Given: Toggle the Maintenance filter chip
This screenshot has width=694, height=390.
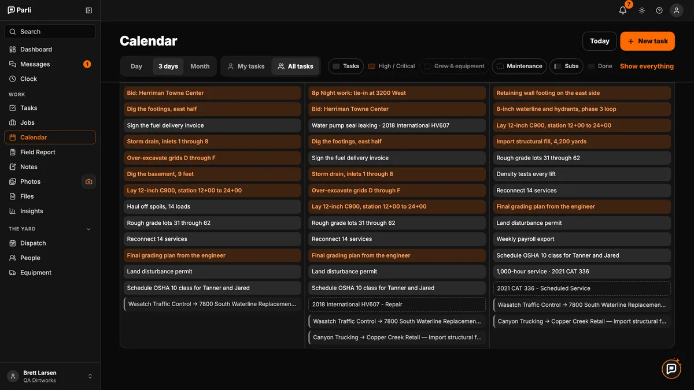Looking at the screenshot, I should point(519,66).
